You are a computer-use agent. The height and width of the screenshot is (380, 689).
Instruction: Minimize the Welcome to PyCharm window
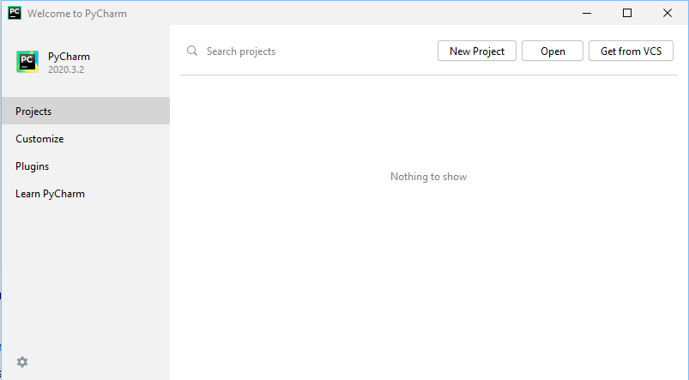click(x=587, y=13)
